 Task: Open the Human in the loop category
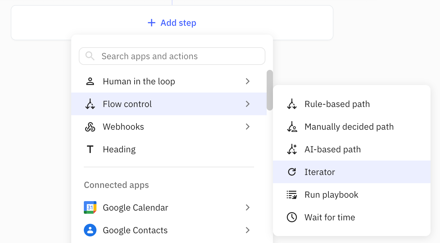[169, 81]
